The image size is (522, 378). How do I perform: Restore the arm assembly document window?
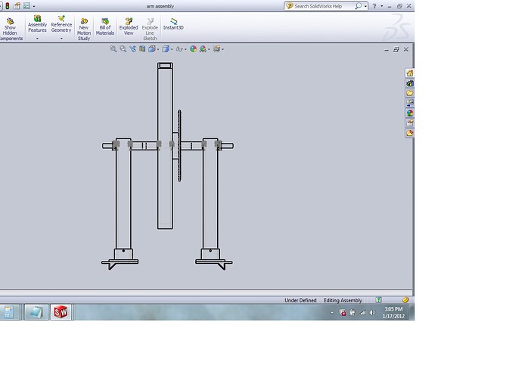tap(396, 49)
